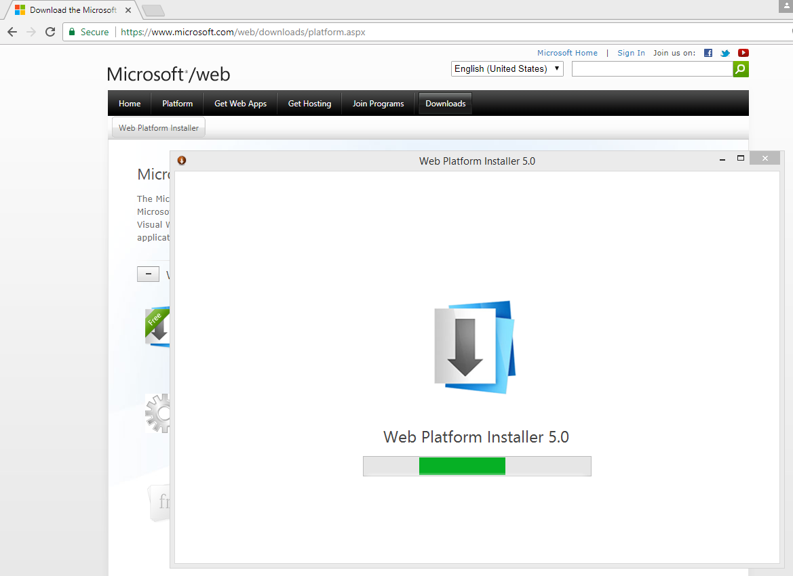The height and width of the screenshot is (576, 793).
Task: Maximize the Web Platform Installer 5.0 window
Action: pos(740,159)
